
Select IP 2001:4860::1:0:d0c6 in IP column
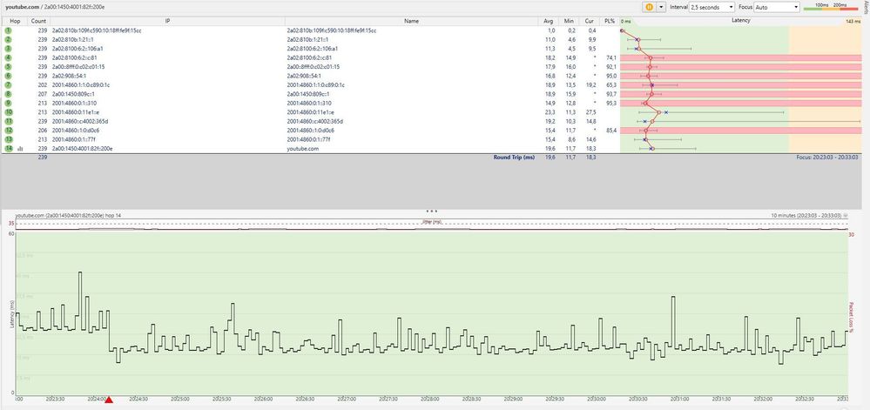[76, 131]
